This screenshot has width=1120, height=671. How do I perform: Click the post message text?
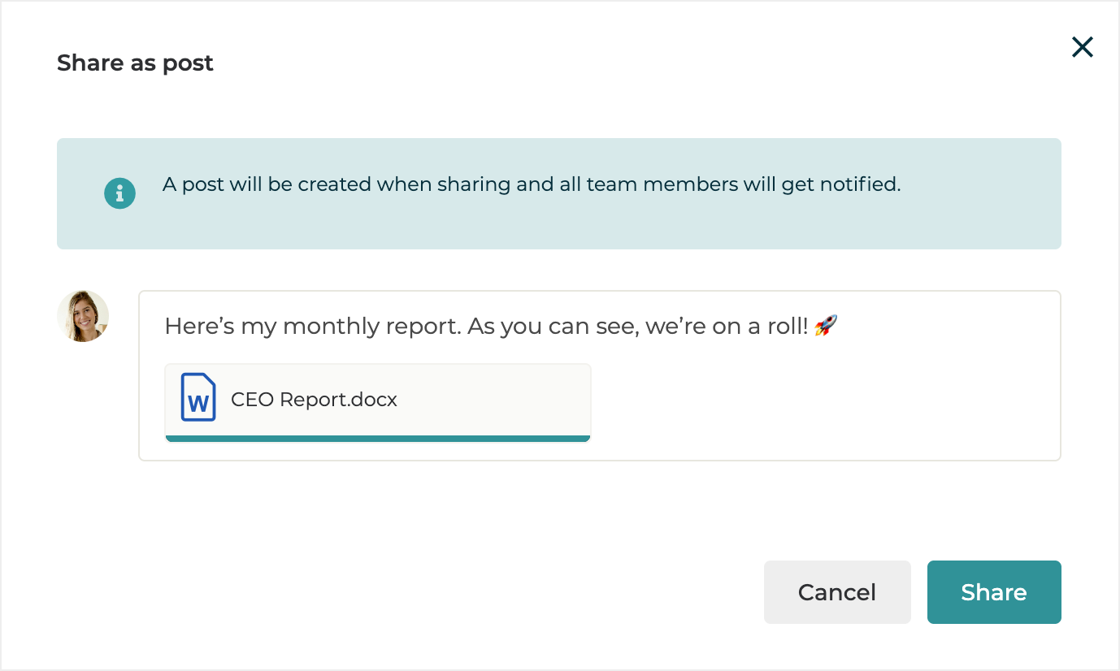pos(488,327)
